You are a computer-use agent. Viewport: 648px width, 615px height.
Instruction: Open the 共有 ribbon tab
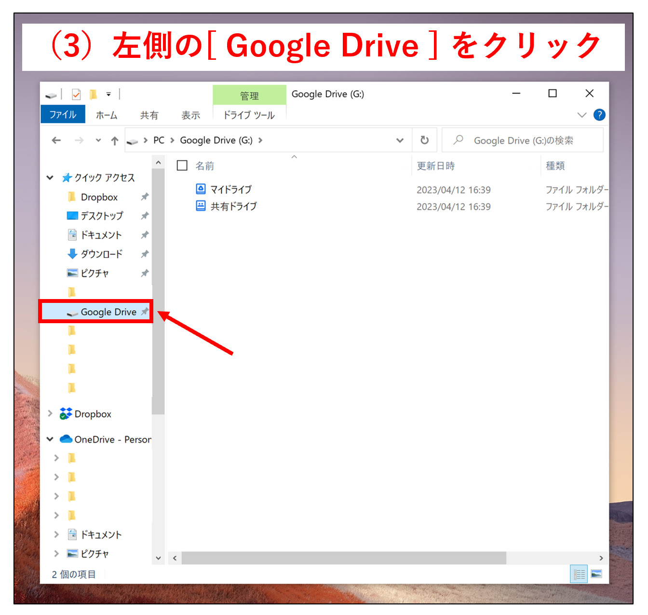pyautogui.click(x=149, y=115)
